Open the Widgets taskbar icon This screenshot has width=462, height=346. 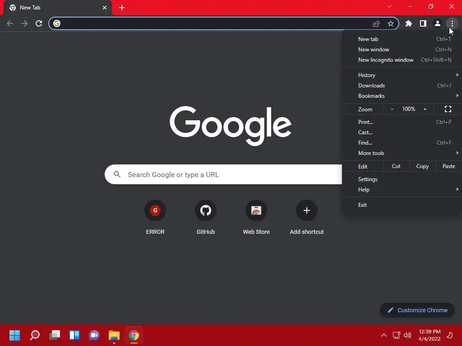pyautogui.click(x=74, y=335)
